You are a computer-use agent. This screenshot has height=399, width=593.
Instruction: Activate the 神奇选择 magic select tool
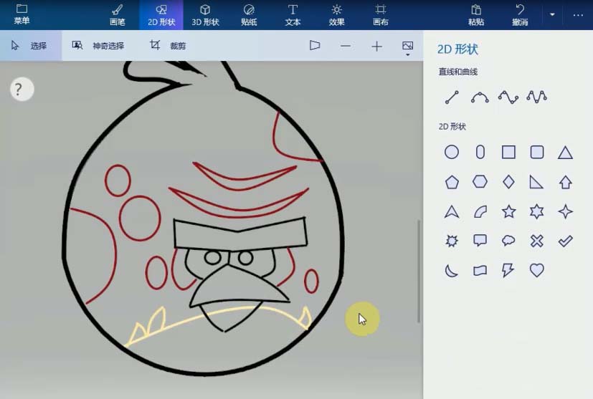pyautogui.click(x=98, y=46)
